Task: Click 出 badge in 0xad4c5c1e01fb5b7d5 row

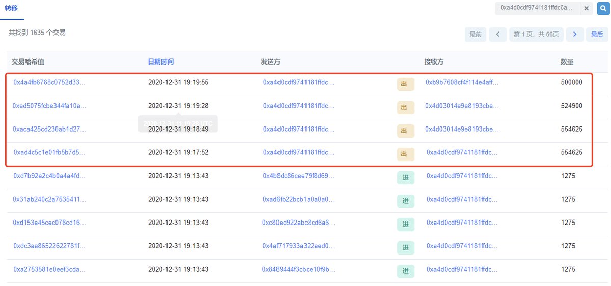Action: (405, 154)
